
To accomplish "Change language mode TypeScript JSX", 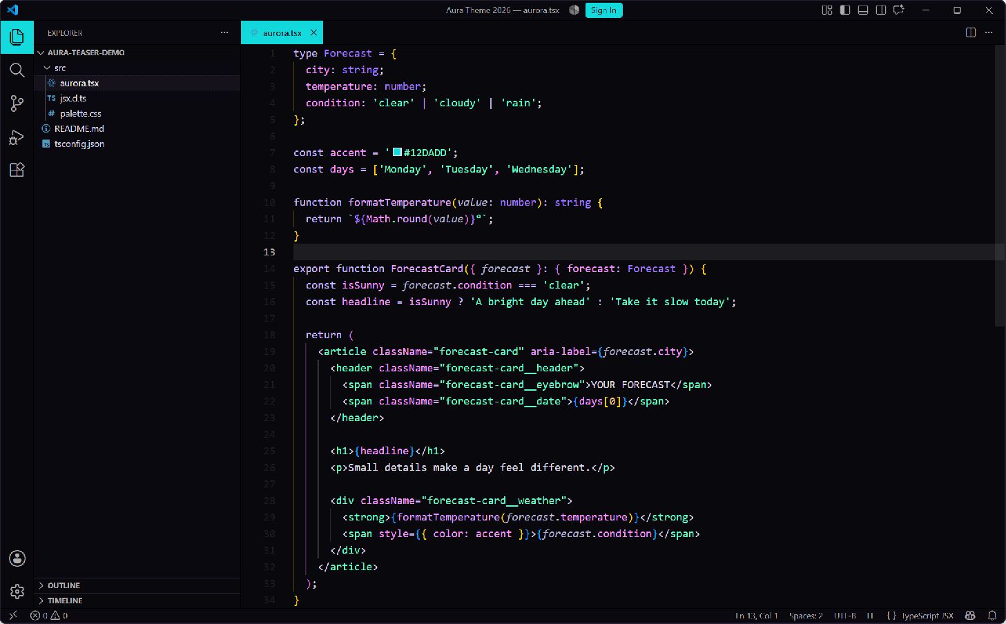I will [927, 616].
